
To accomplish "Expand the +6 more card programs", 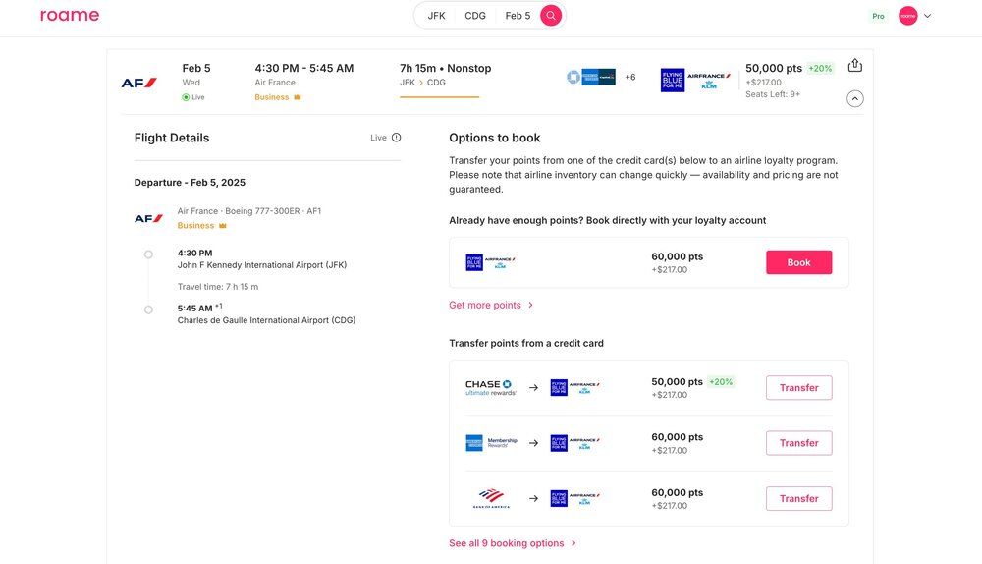I will [629, 77].
